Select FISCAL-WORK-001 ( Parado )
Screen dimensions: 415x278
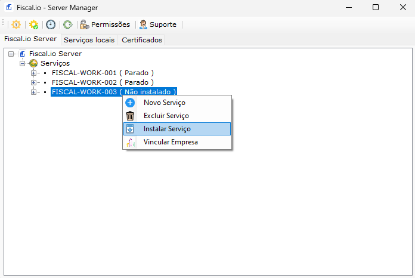point(103,73)
